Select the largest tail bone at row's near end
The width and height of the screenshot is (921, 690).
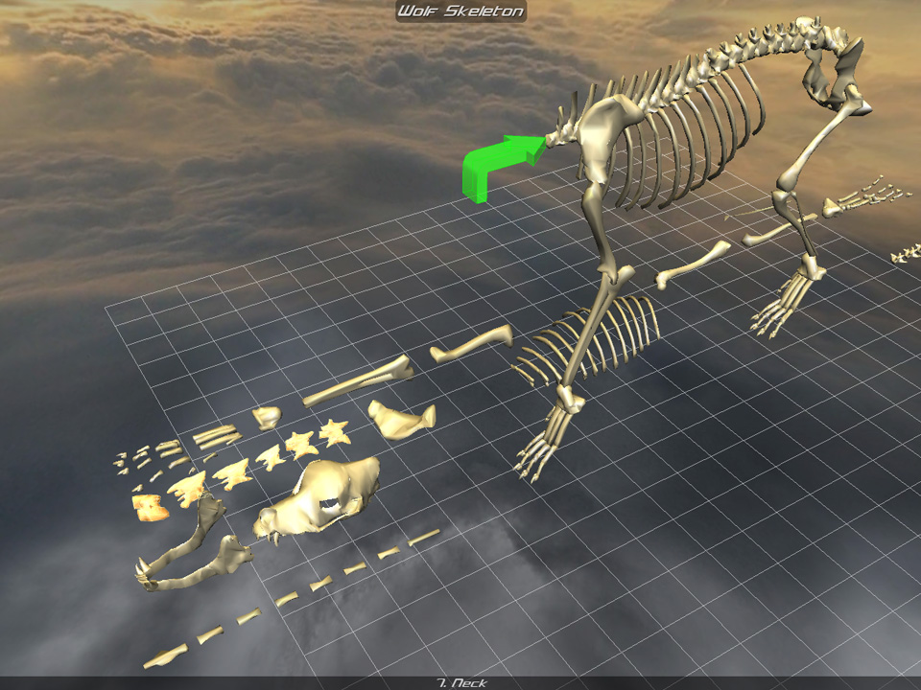(x=165, y=655)
